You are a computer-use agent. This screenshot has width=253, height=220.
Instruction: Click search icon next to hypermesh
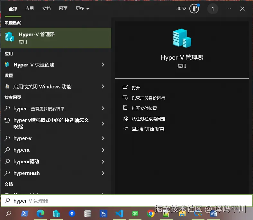(x=7, y=173)
